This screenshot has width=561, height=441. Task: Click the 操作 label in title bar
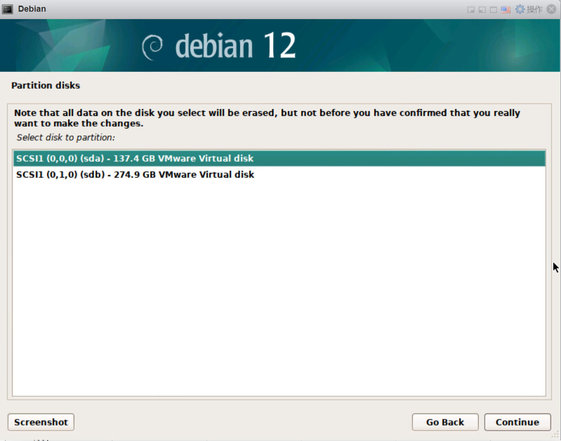[535, 9]
